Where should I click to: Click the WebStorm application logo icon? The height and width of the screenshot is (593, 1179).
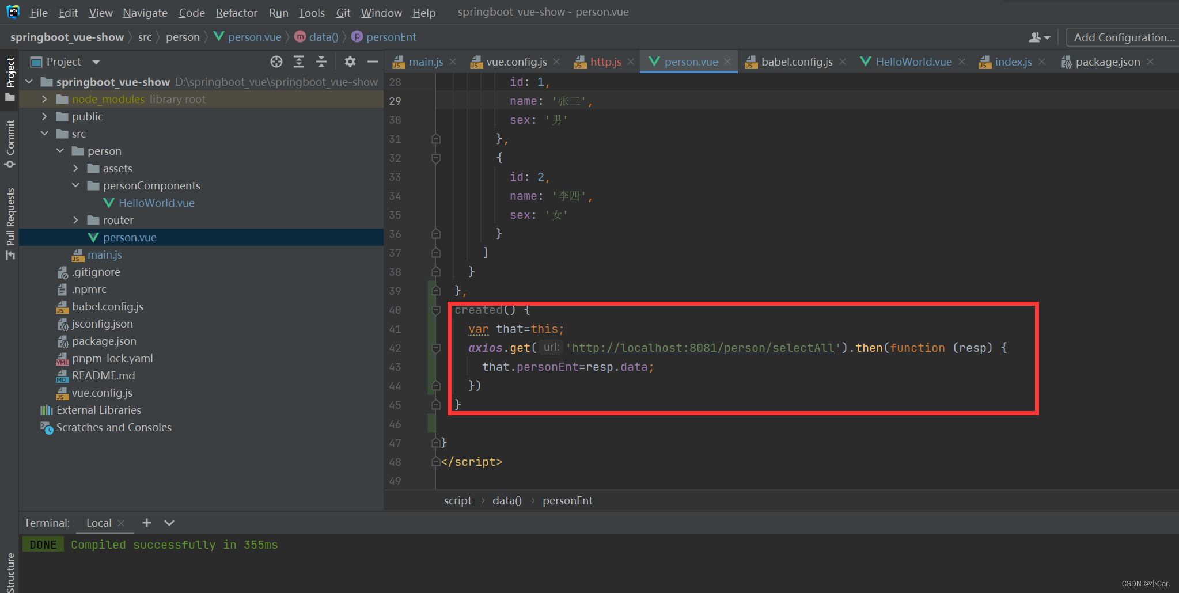[x=13, y=12]
